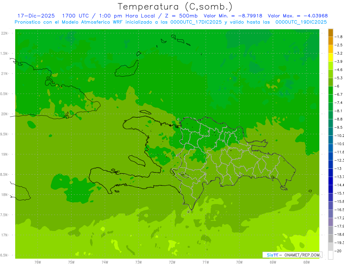Screen dimensions: 344x266
Task: Click the 19N latitude axis label
Action: pyautogui.click(x=5, y=154)
